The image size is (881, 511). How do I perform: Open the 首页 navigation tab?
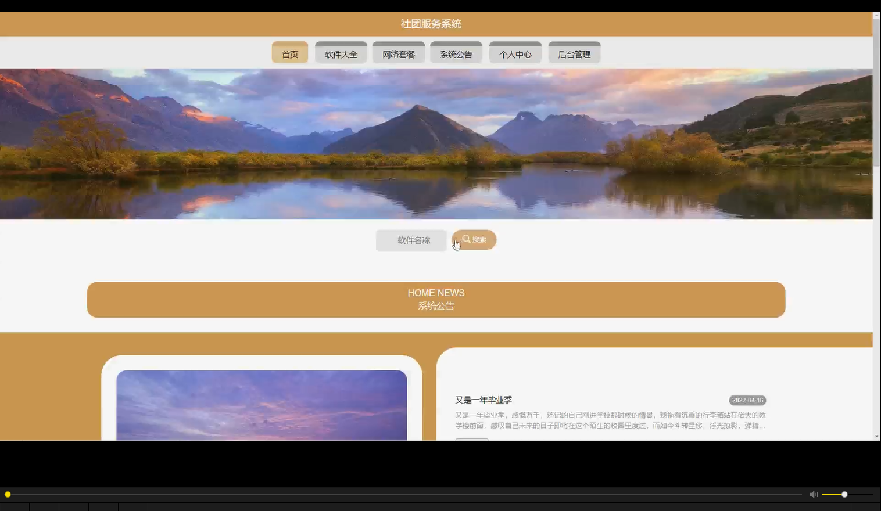[290, 53]
